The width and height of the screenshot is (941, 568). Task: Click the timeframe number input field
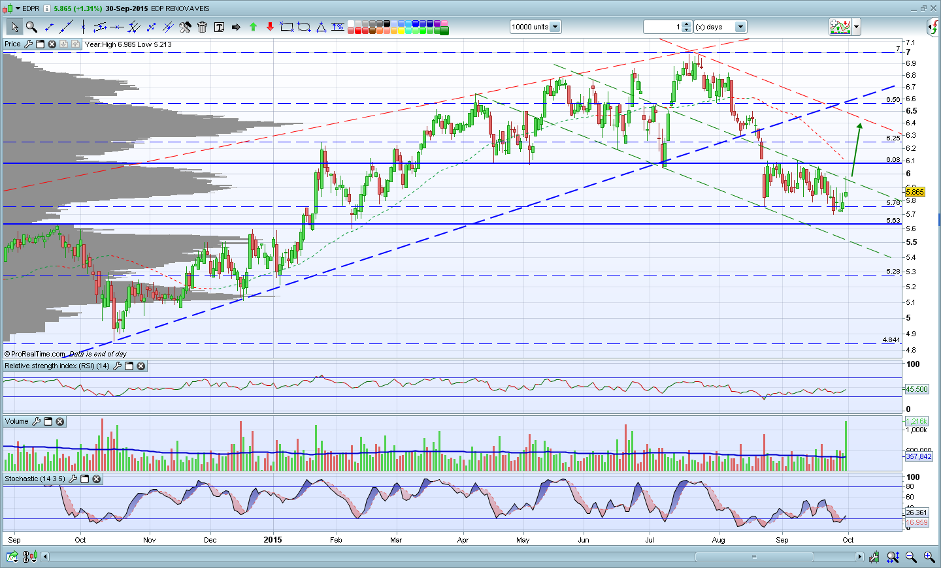pyautogui.click(x=663, y=27)
